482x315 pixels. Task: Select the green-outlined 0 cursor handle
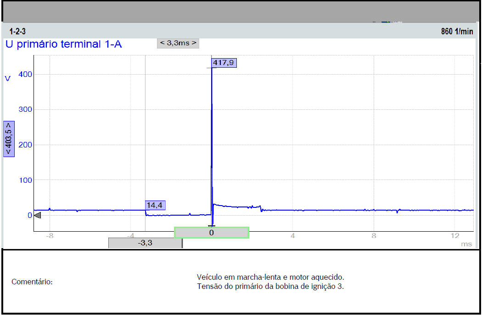(212, 233)
